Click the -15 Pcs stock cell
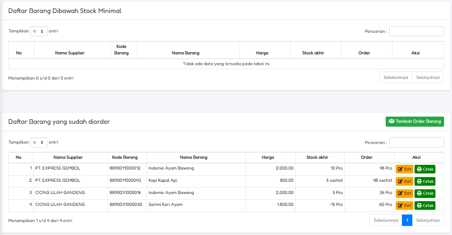452x235 pixels. (320, 205)
